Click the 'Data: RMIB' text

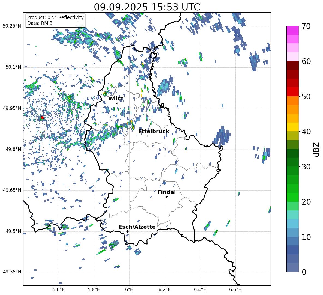click(x=40, y=23)
